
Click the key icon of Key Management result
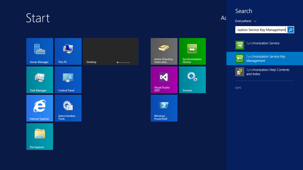[240, 58]
